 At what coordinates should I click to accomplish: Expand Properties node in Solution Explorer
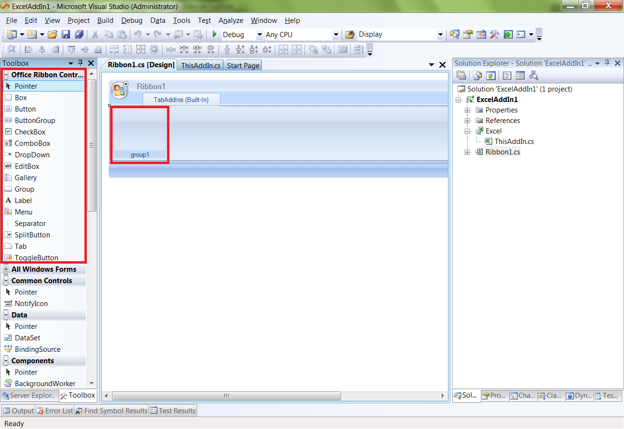468,110
